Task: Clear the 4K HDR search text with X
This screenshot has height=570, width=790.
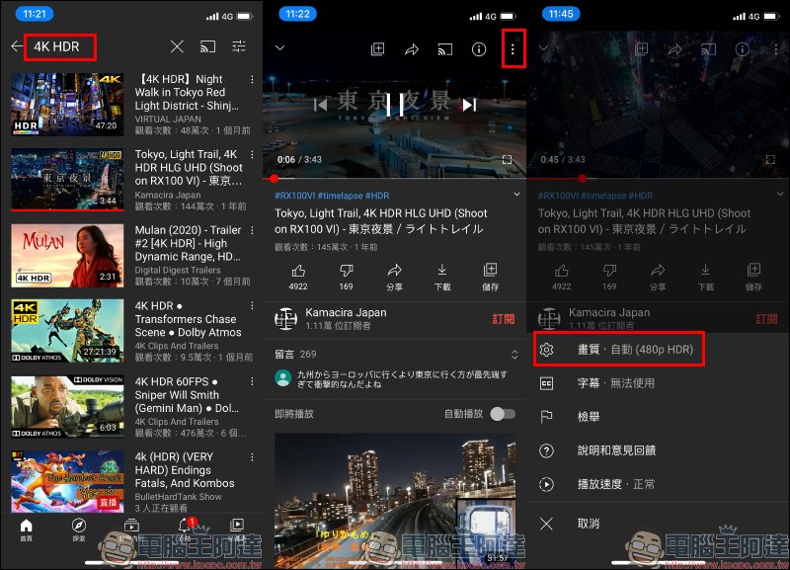Action: click(x=177, y=46)
